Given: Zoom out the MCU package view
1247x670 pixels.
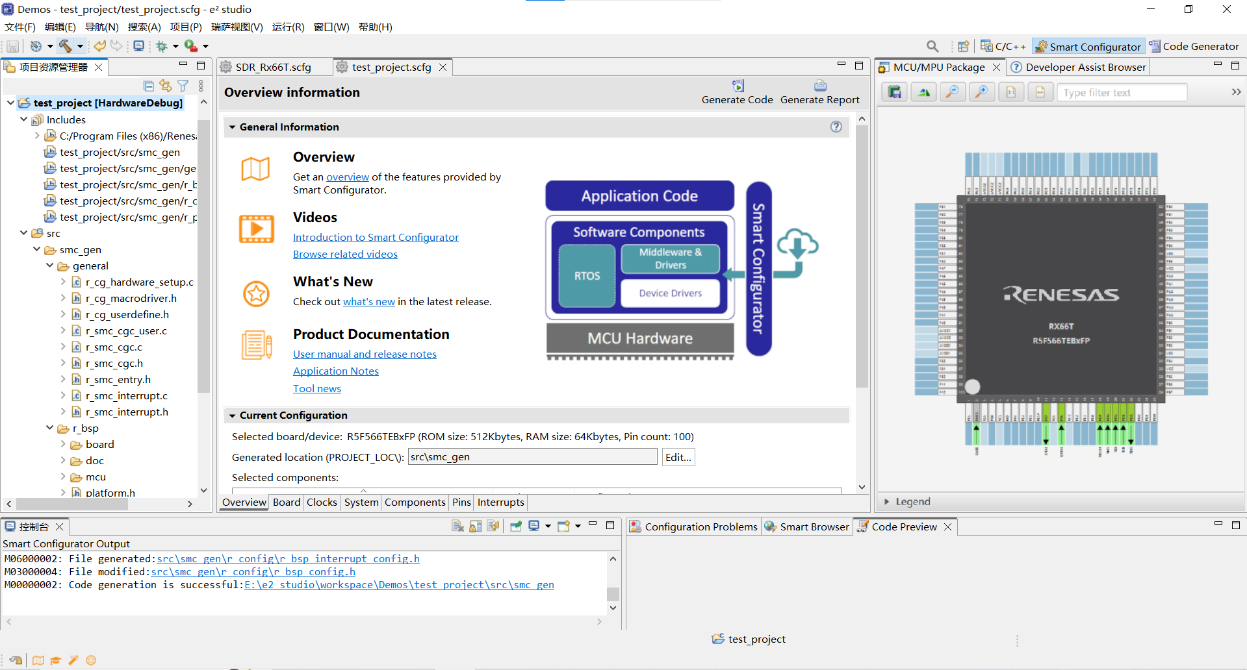Looking at the screenshot, I should click(952, 92).
